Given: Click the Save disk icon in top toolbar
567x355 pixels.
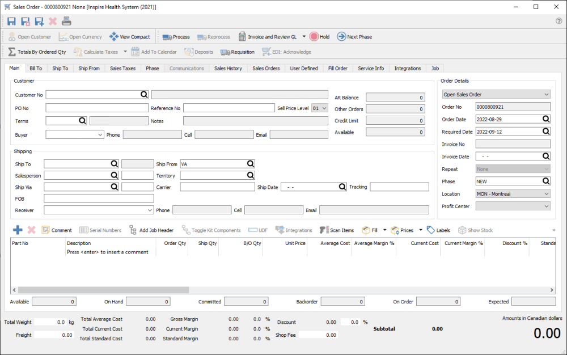Looking at the screenshot, I should pyautogui.click(x=12, y=22).
